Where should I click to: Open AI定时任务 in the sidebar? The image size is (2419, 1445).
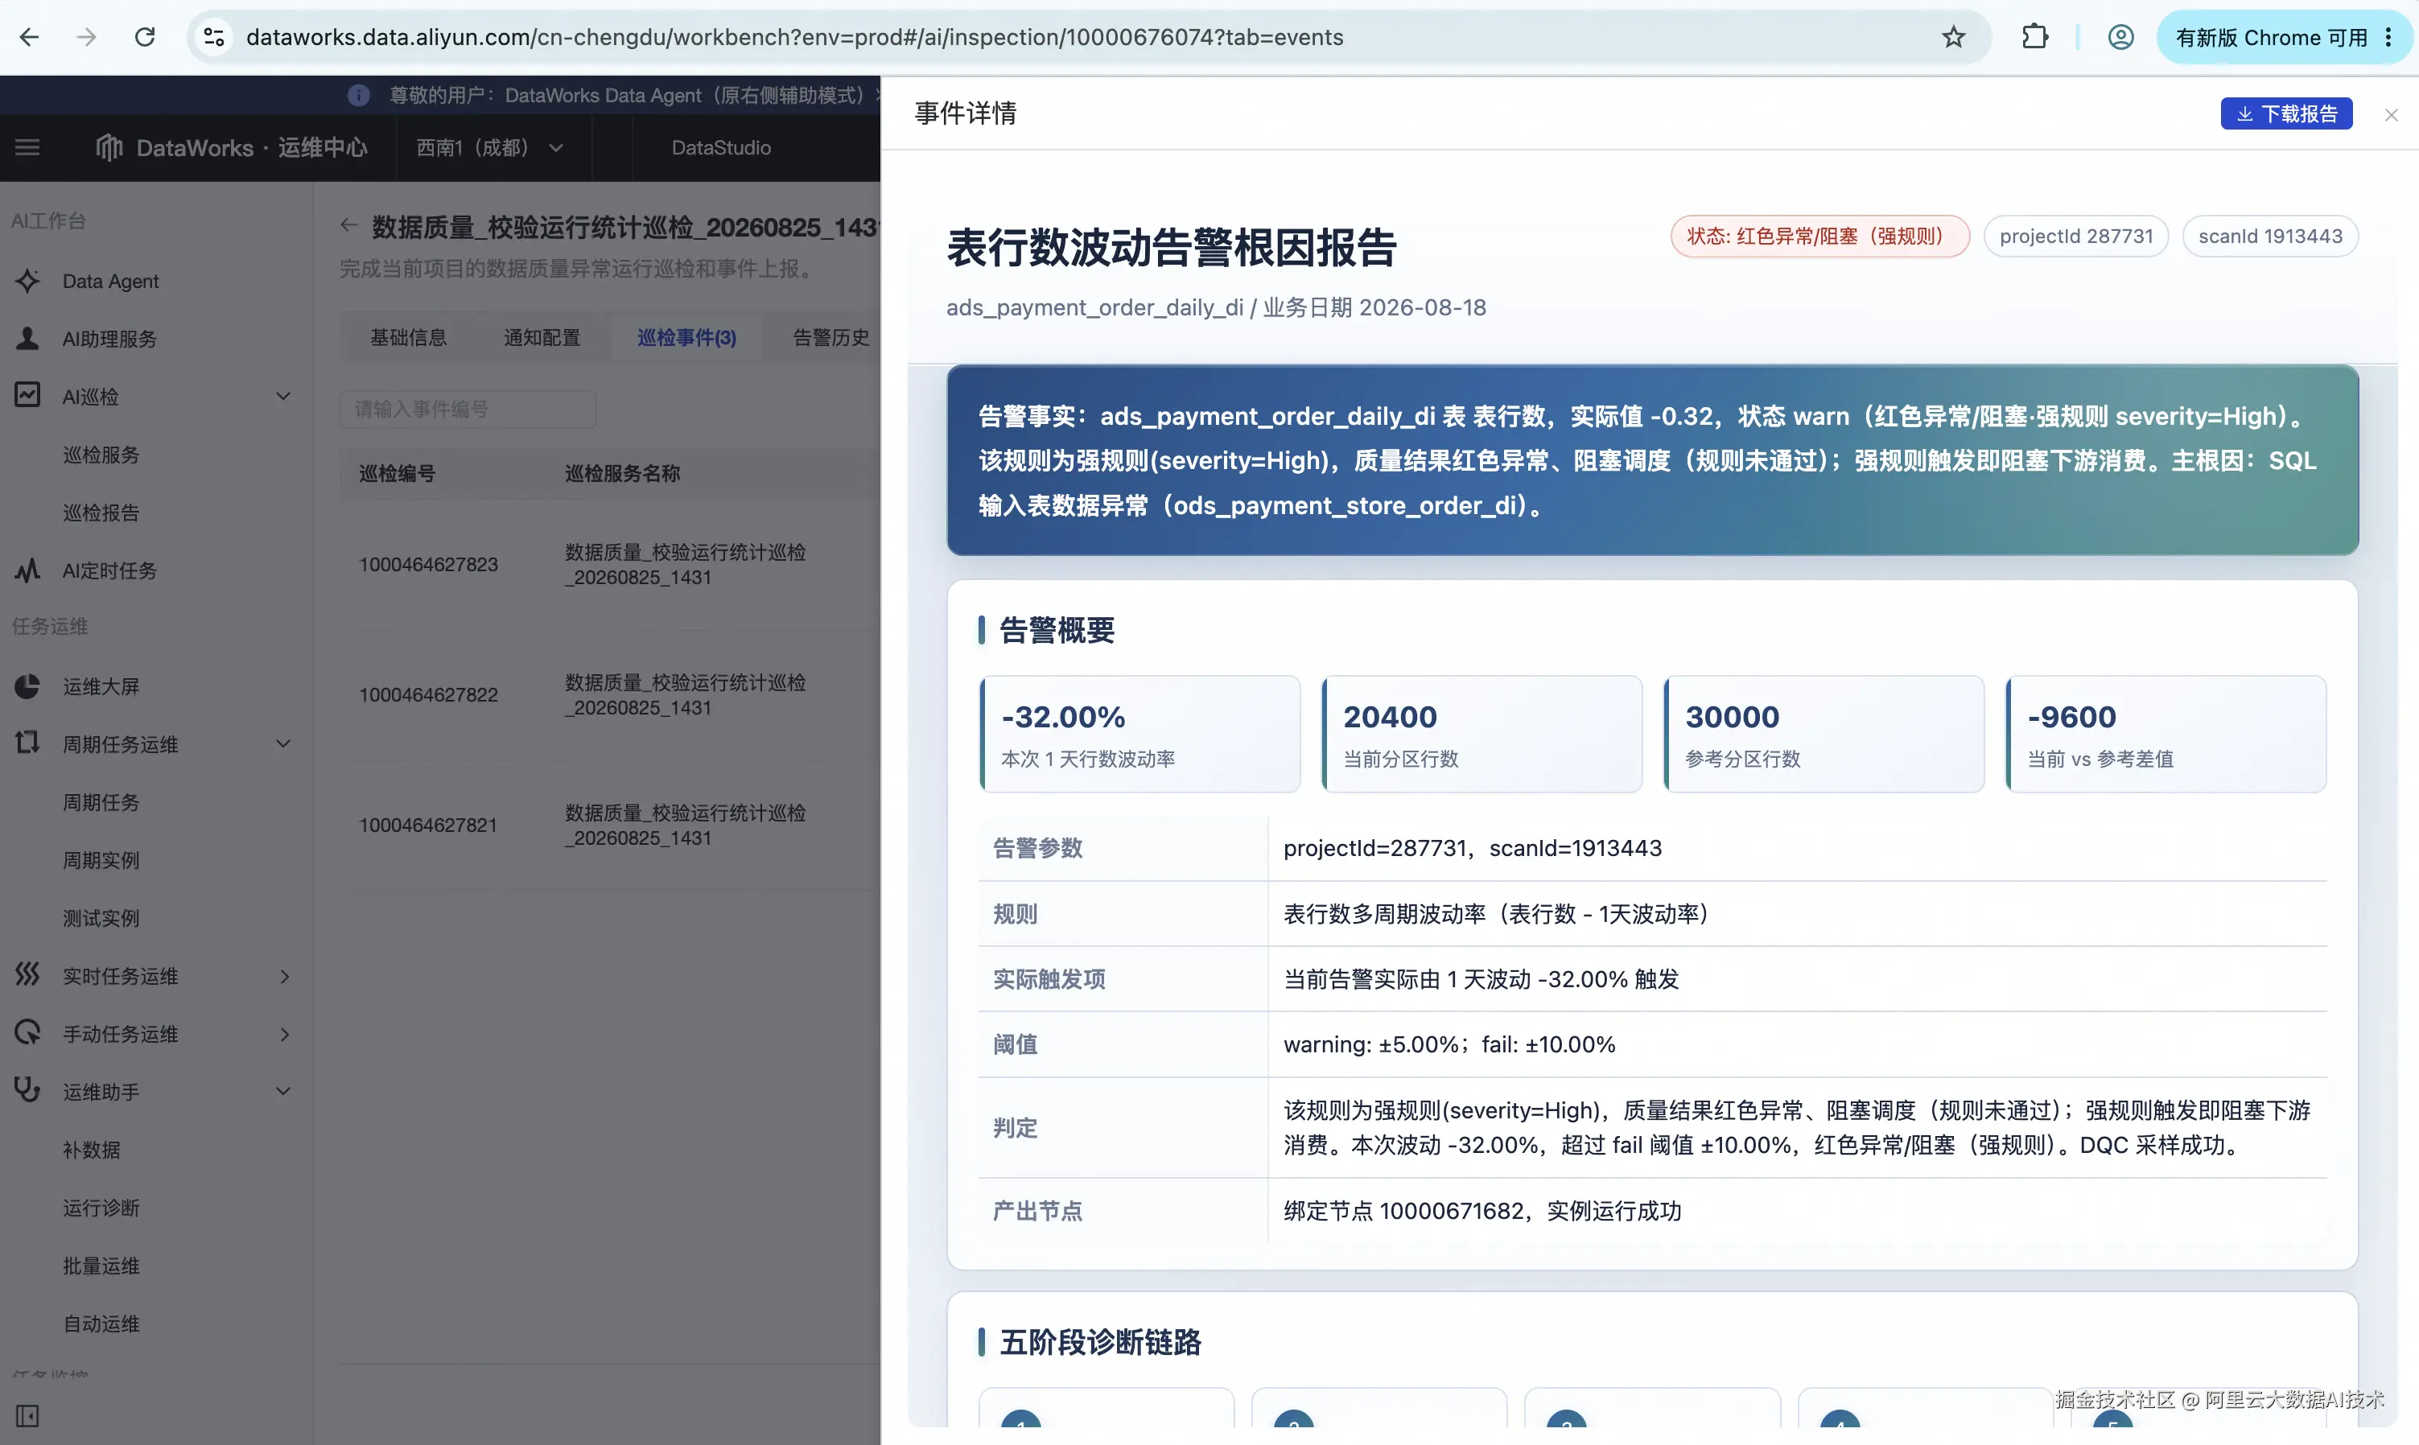point(109,570)
